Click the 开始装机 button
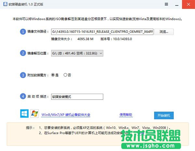The width and height of the screenshot is (195, 151). click(x=164, y=116)
